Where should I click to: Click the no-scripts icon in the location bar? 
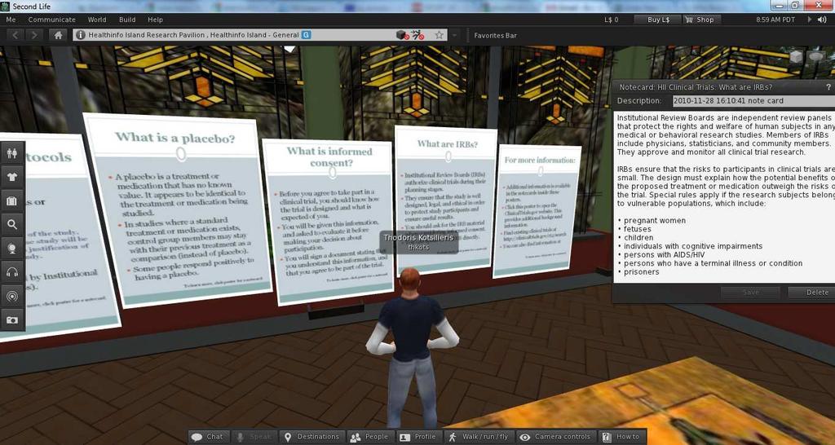(x=418, y=35)
